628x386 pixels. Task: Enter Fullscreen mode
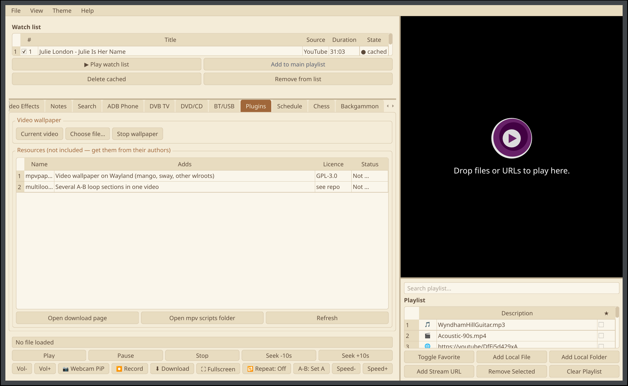[218, 369]
